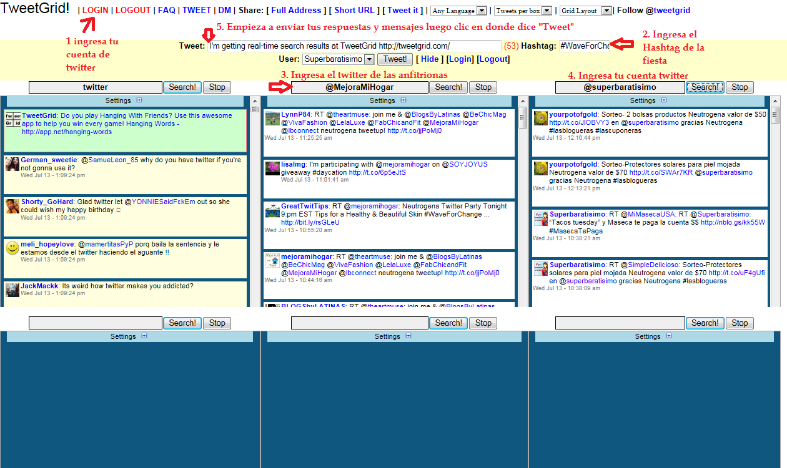Expand Settings plus icon for the @superbaratisimo column
Screen dimensions: 787x468
pos(664,100)
